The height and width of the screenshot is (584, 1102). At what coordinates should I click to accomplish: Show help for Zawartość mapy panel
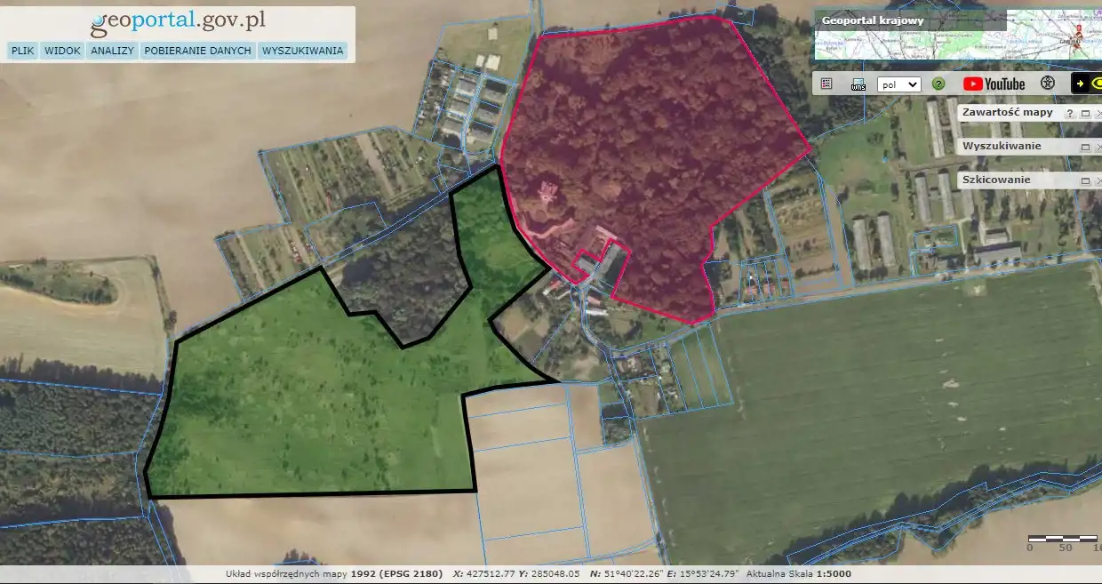tap(1070, 114)
